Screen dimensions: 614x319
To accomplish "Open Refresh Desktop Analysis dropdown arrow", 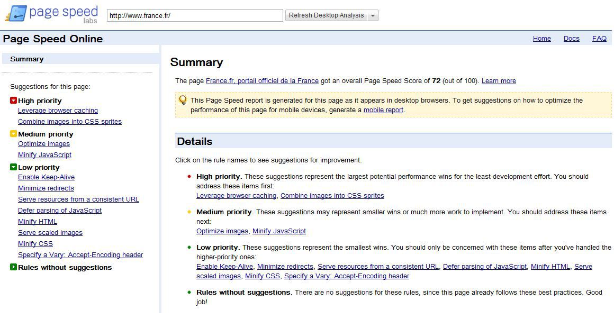I will [373, 16].
